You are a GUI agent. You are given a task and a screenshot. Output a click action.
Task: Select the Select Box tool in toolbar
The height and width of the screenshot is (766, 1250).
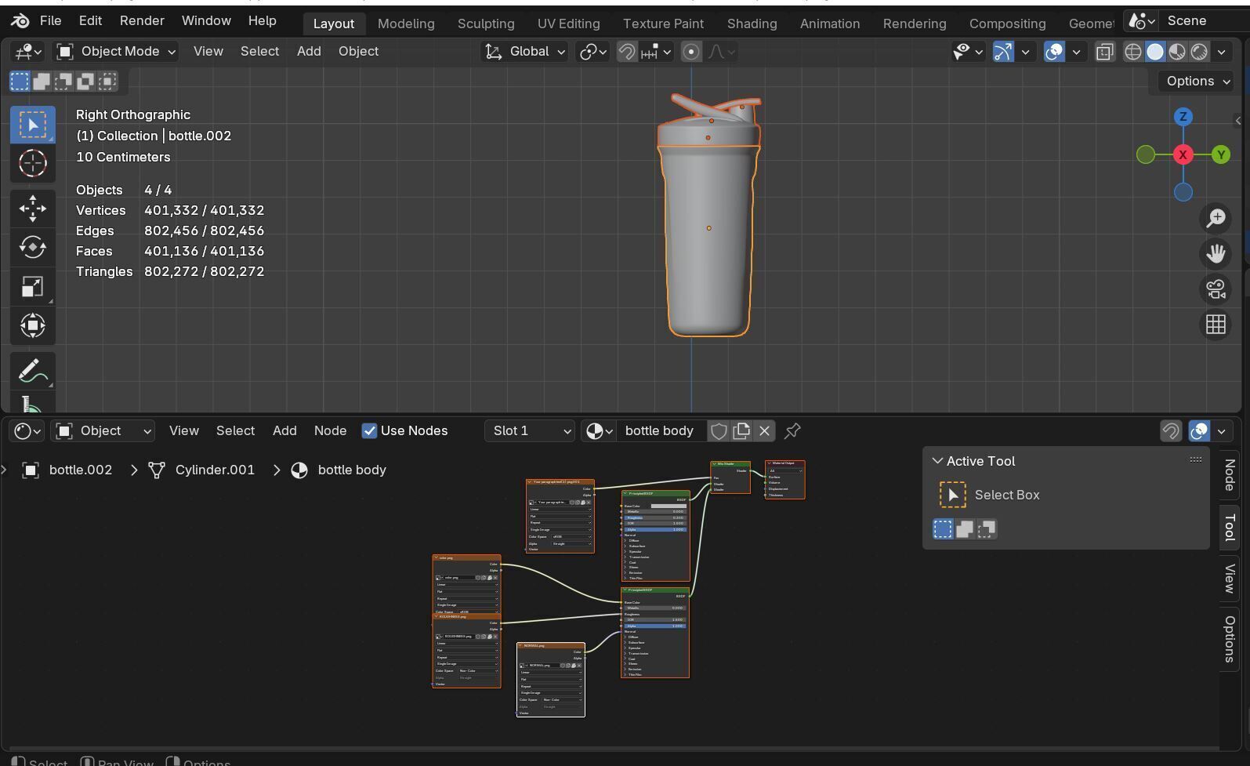coord(33,125)
